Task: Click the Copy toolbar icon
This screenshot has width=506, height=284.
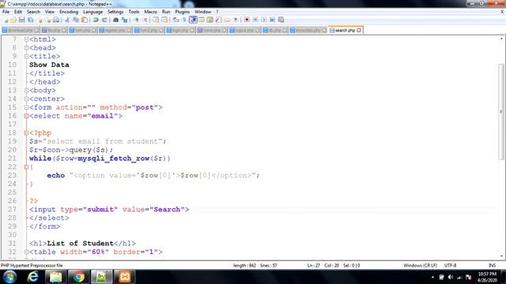Action: click(76, 20)
